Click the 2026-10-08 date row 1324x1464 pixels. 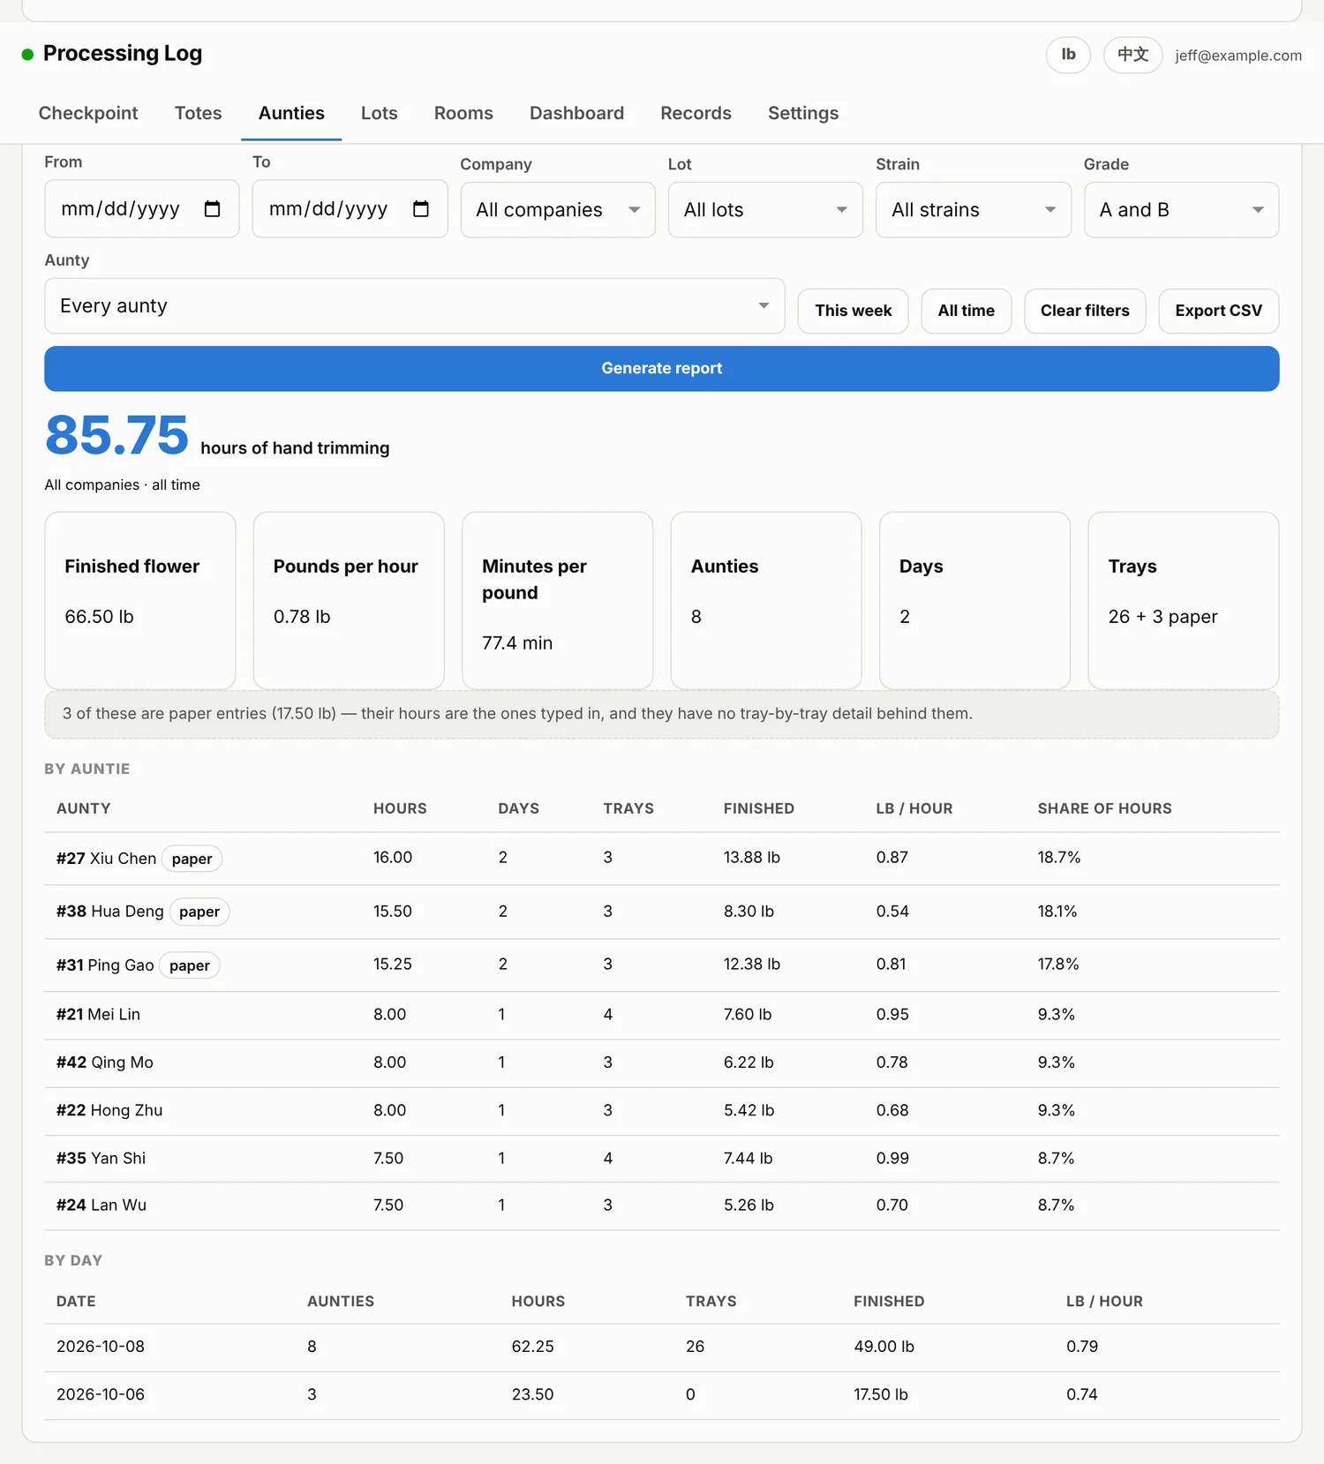[x=662, y=1347]
